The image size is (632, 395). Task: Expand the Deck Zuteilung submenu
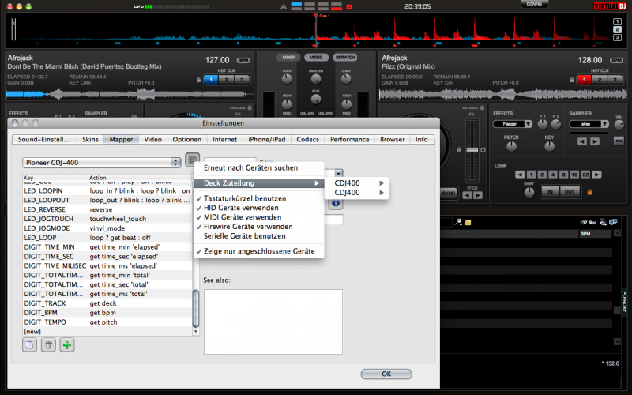click(x=259, y=183)
